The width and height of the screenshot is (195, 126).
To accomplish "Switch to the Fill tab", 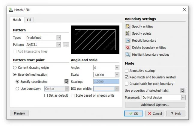I will click(x=29, y=20).
